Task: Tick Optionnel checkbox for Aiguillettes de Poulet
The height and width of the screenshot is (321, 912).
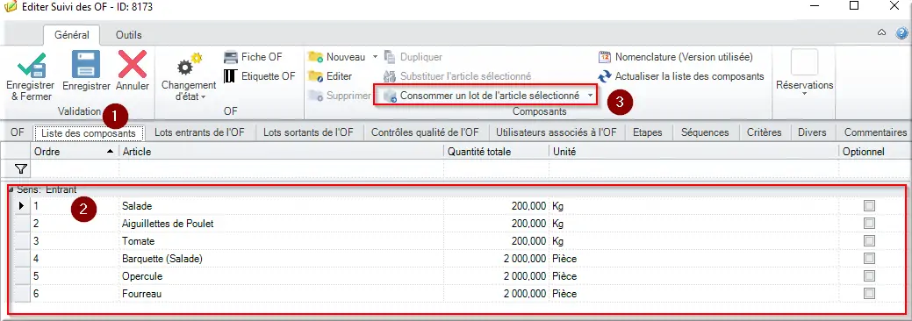Action: coord(870,224)
